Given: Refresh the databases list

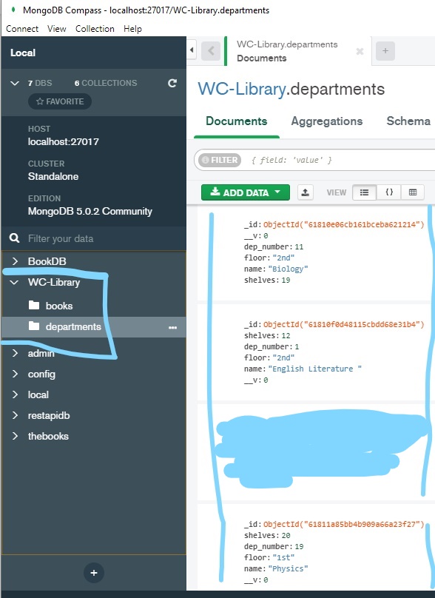Looking at the screenshot, I should click(x=172, y=83).
